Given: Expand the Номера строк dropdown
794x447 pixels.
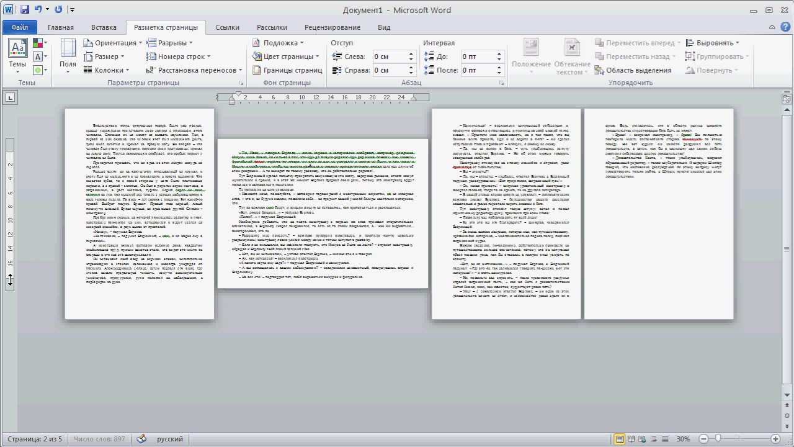Looking at the screenshot, I should tap(179, 56).
